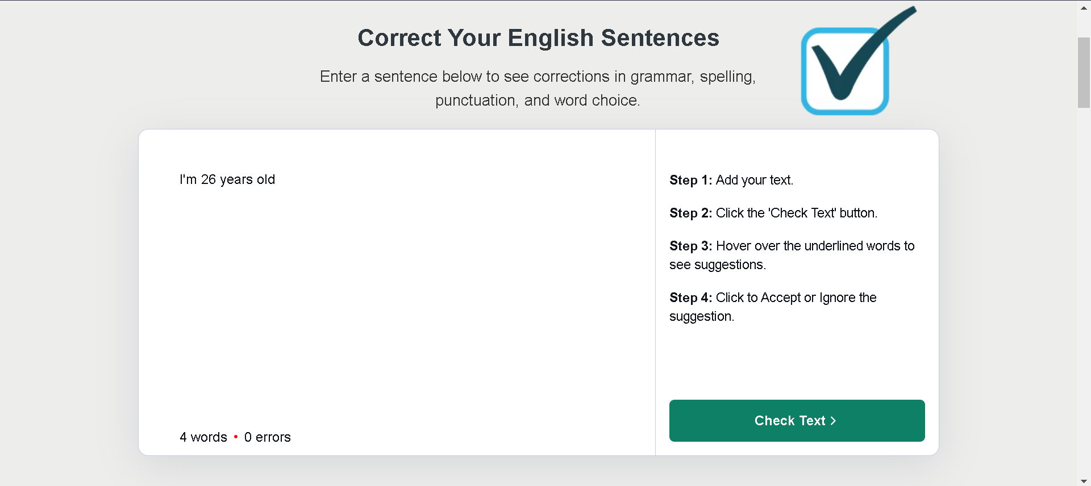Click the "Correct Your English Sentences" heading
Screen dimensions: 1091x486
point(538,38)
